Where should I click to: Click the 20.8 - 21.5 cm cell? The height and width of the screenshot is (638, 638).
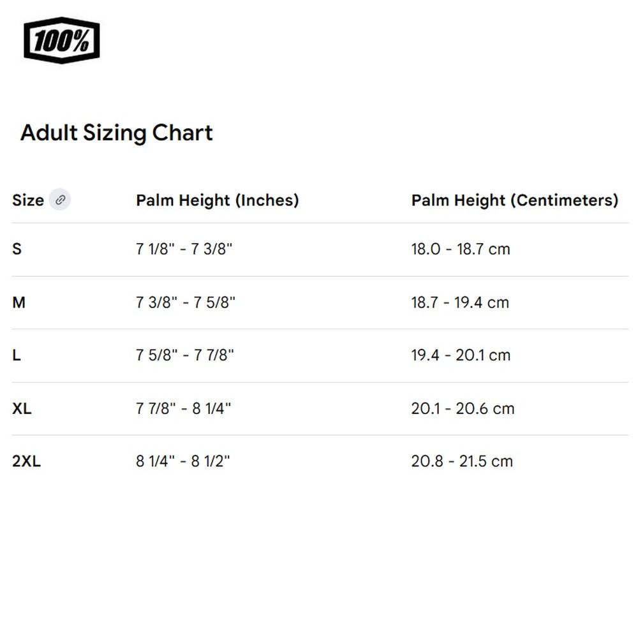pos(462,461)
